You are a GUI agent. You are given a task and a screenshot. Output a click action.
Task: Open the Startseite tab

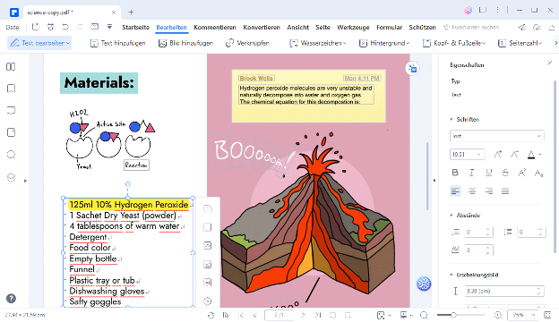[x=135, y=28]
